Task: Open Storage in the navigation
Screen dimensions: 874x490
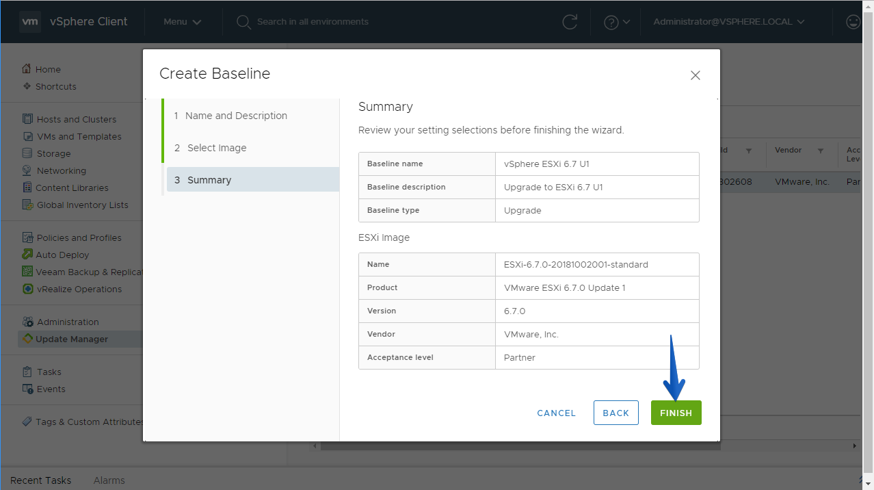Action: [54, 153]
